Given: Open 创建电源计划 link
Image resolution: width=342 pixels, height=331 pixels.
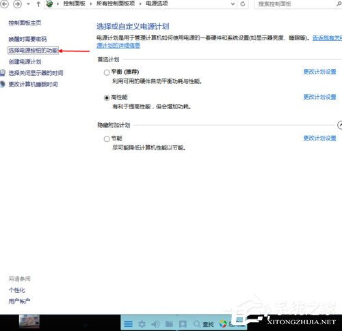Looking at the screenshot, I should coord(25,61).
